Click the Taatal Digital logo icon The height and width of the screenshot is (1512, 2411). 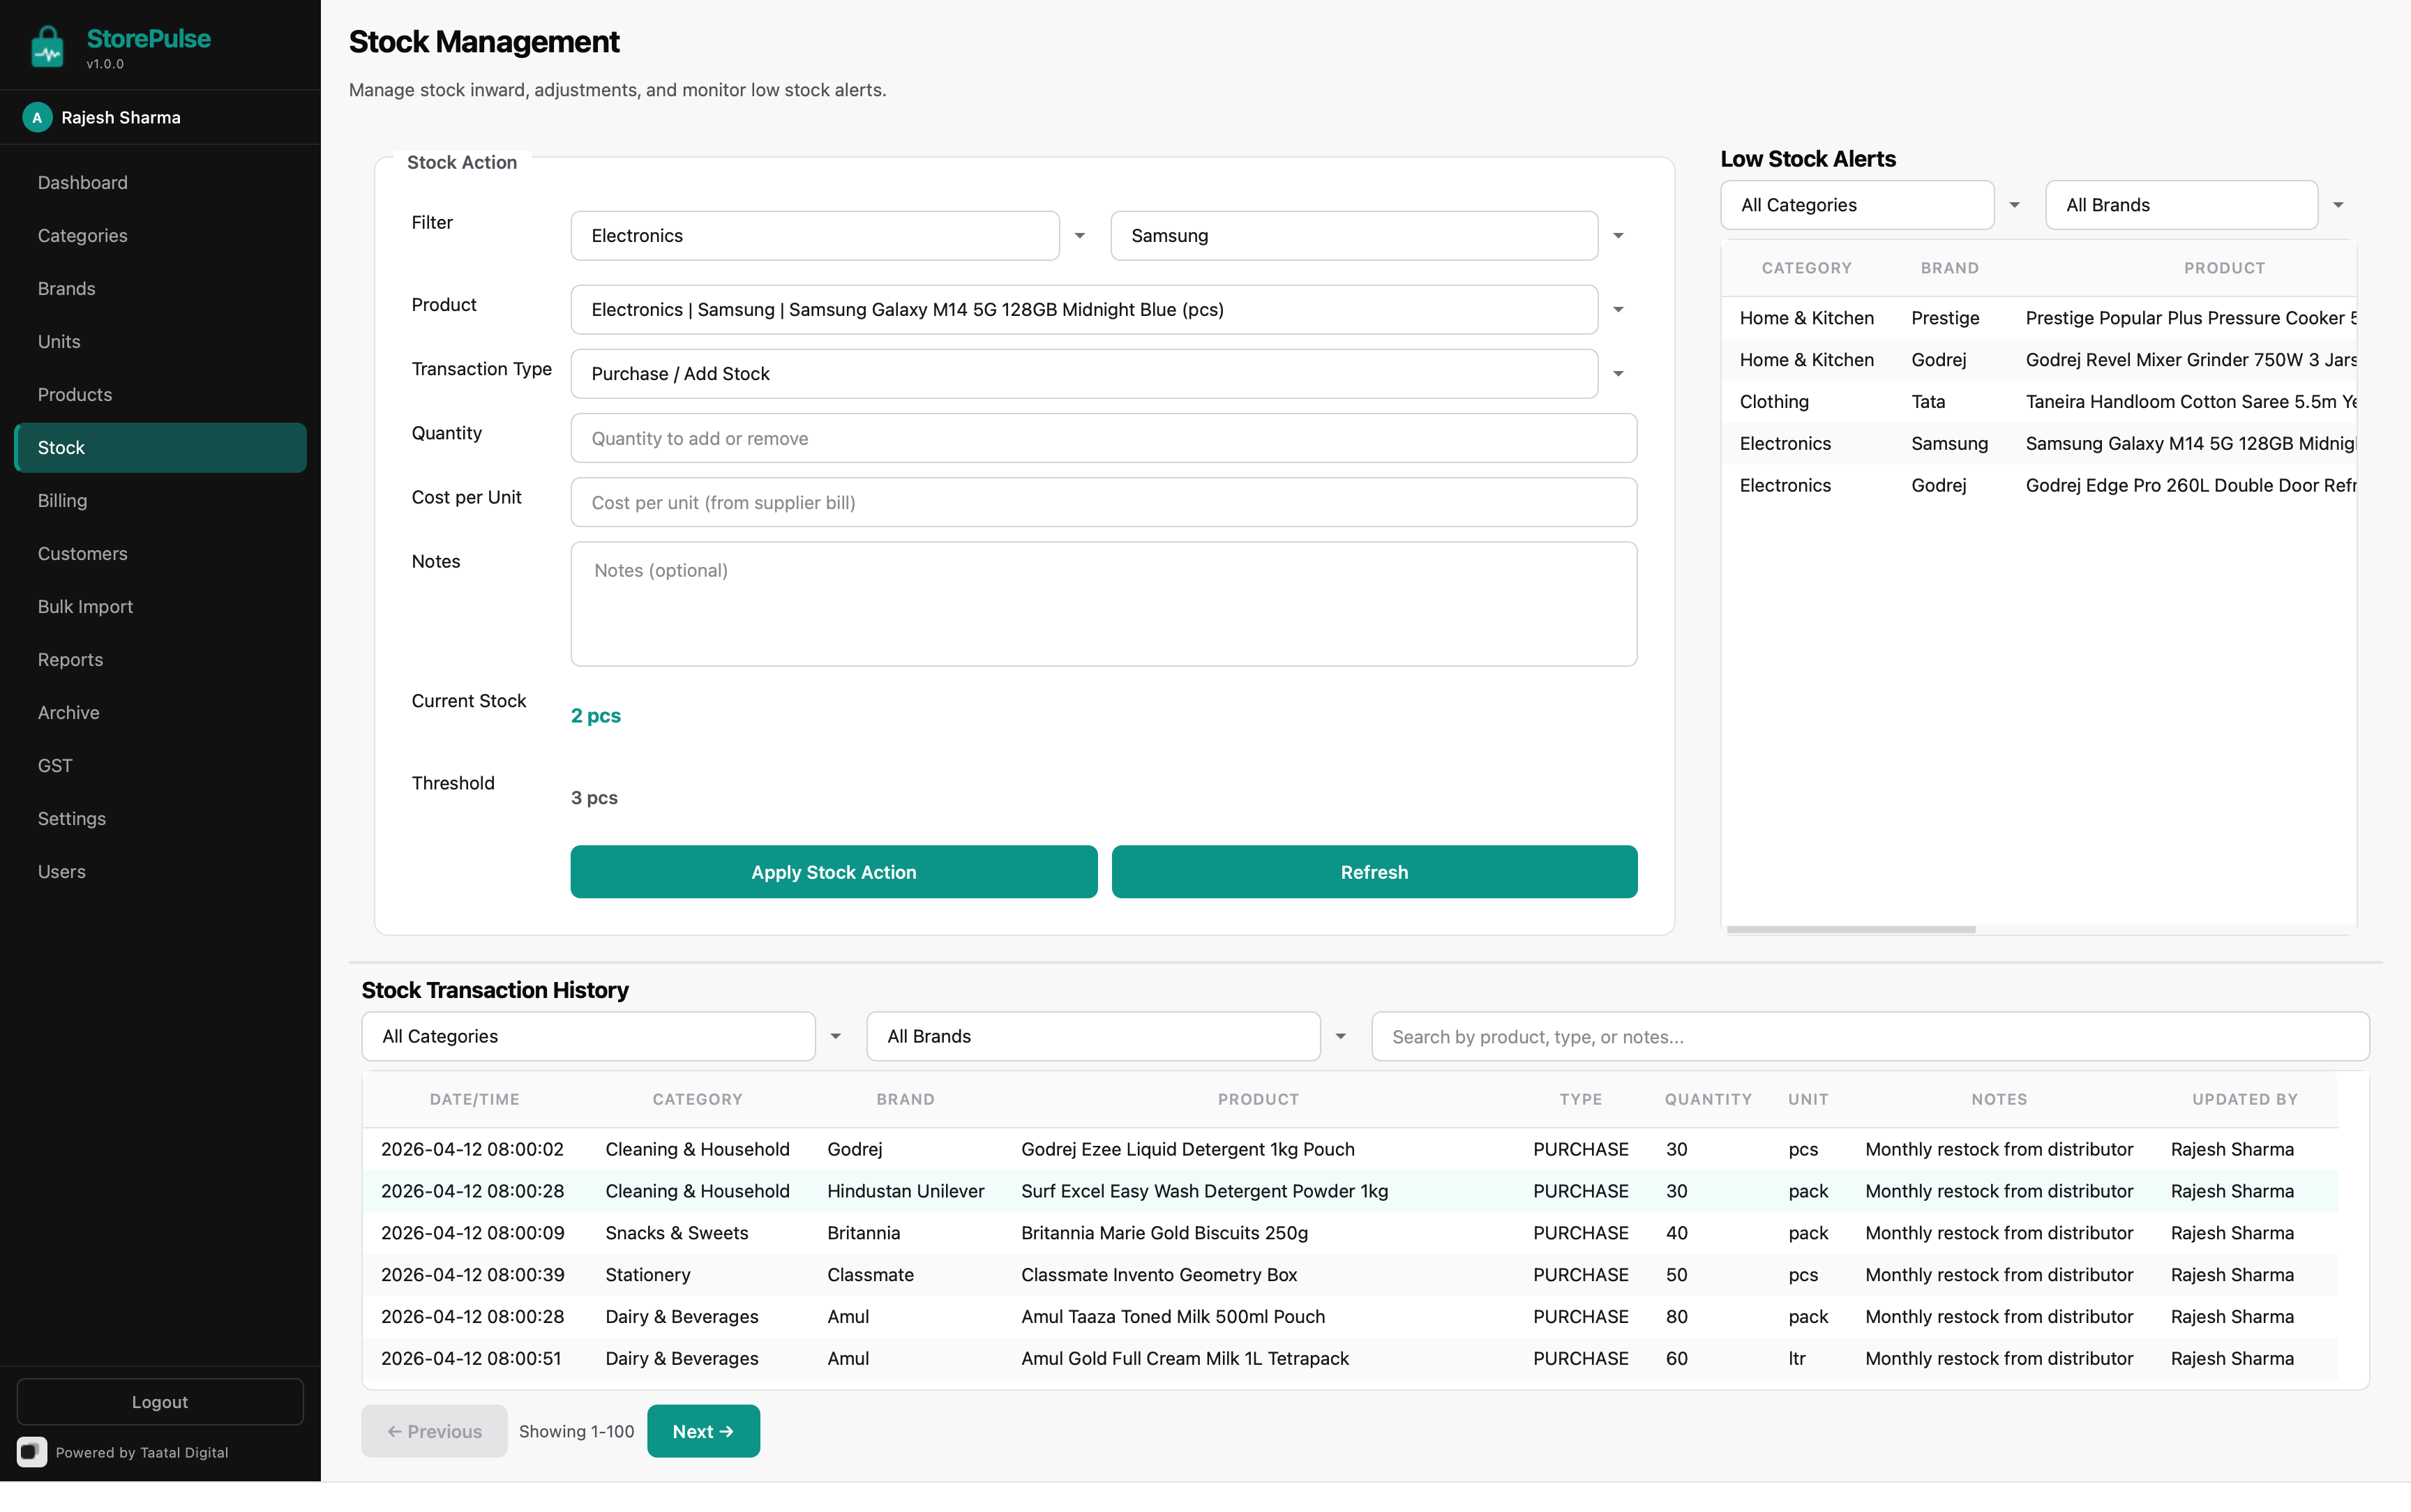coord(32,1451)
